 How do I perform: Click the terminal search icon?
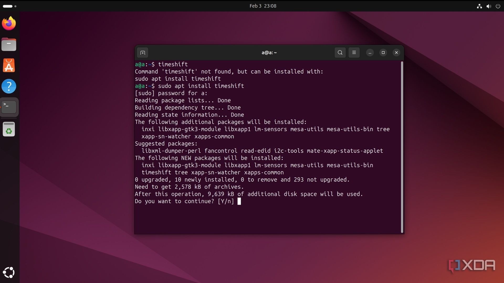tap(340, 52)
